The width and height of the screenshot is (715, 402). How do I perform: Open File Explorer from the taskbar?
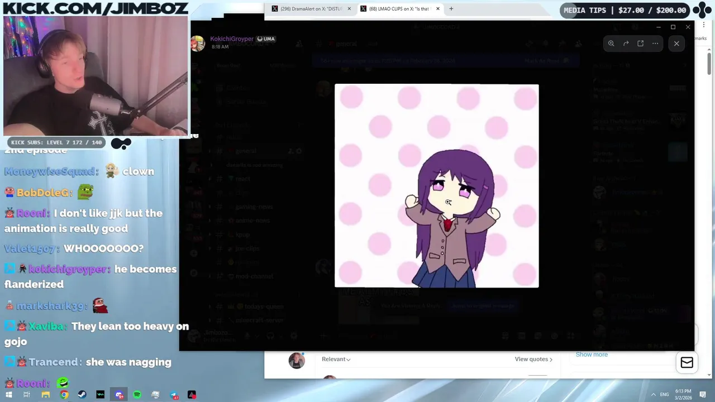tap(46, 395)
